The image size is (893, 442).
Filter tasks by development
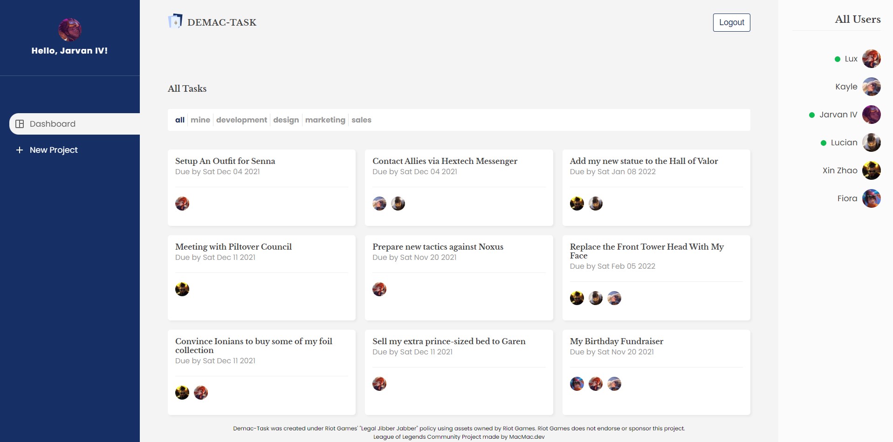pyautogui.click(x=241, y=120)
